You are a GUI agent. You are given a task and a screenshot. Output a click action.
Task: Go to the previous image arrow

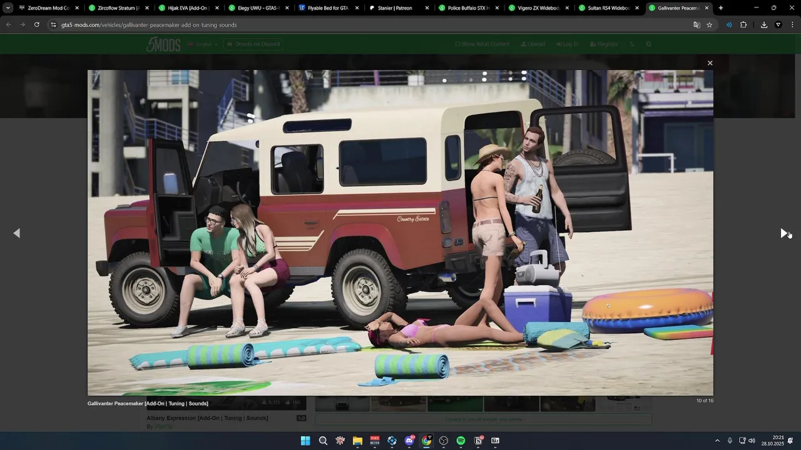[x=17, y=233]
